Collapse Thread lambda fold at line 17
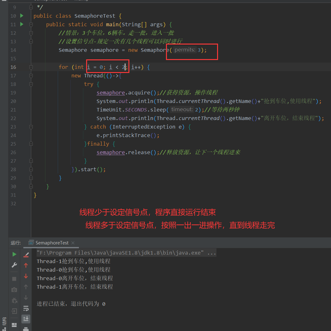Viewport: 331px width, 331px height. coord(31,75)
